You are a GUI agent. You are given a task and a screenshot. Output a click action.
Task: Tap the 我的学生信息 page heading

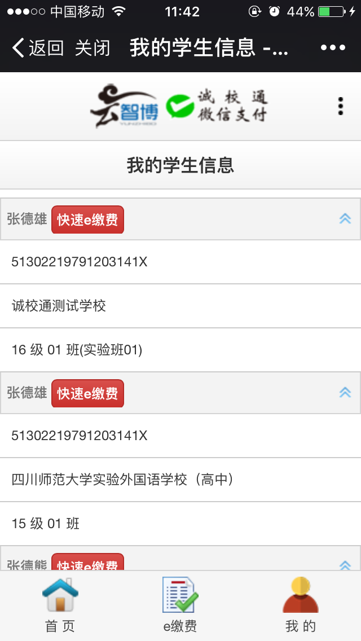180,165
